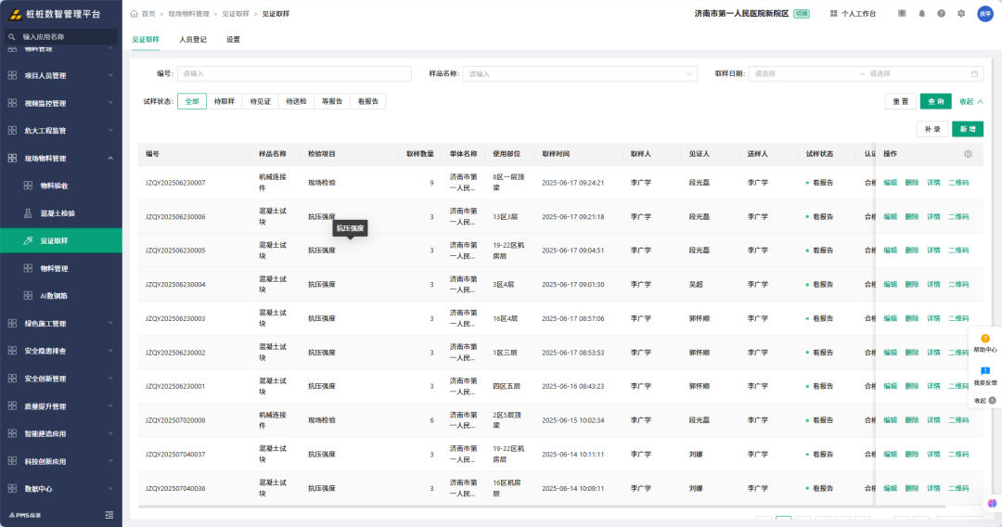Viewport: 1002px width, 527px height.
Task: Switch to 人员登记 tab
Action: 193,40
